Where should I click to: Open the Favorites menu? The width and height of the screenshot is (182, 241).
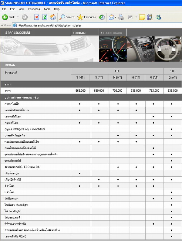tap(34, 9)
